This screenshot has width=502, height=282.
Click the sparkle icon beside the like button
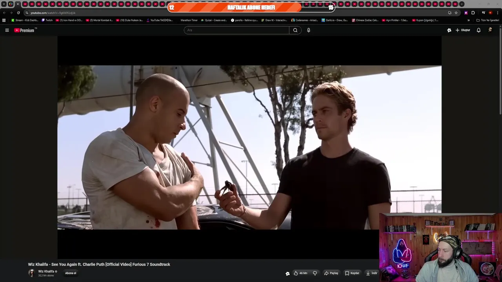(x=287, y=273)
